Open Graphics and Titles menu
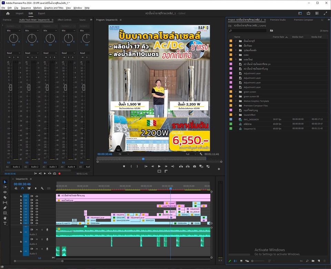The height and width of the screenshot is (269, 331). click(54, 8)
